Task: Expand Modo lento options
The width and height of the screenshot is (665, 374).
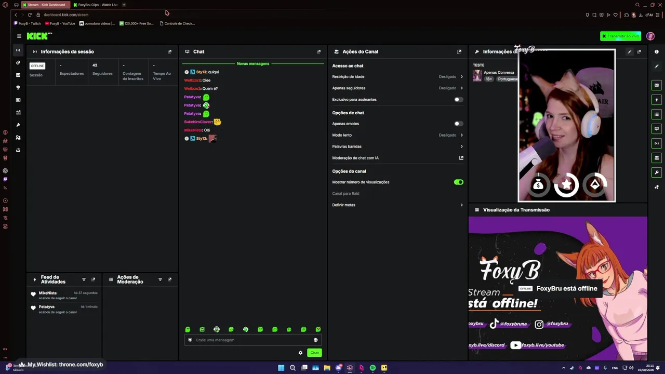Action: point(461,135)
